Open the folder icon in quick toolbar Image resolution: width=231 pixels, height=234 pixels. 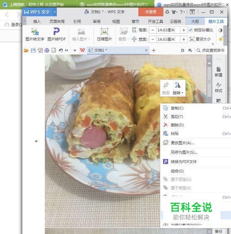26,51
